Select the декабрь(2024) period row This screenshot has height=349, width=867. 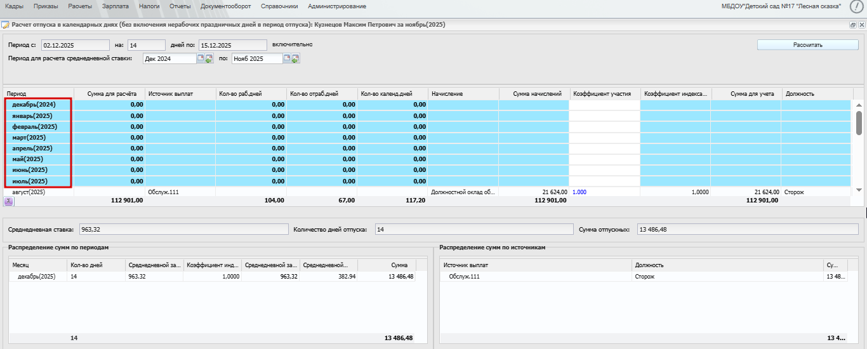(34, 105)
